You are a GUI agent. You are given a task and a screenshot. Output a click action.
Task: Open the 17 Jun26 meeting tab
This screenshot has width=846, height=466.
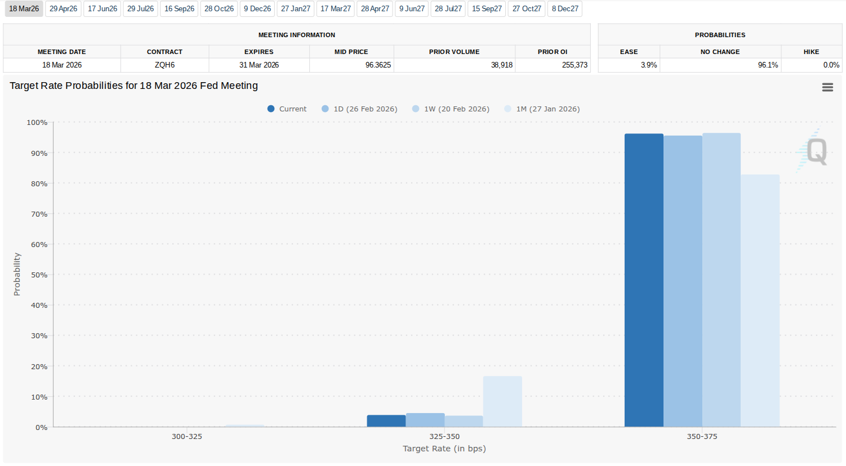(102, 9)
